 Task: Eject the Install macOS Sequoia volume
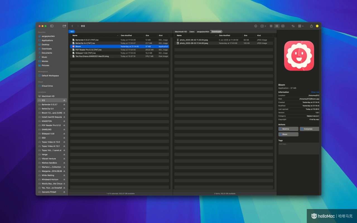[x=64, y=117]
